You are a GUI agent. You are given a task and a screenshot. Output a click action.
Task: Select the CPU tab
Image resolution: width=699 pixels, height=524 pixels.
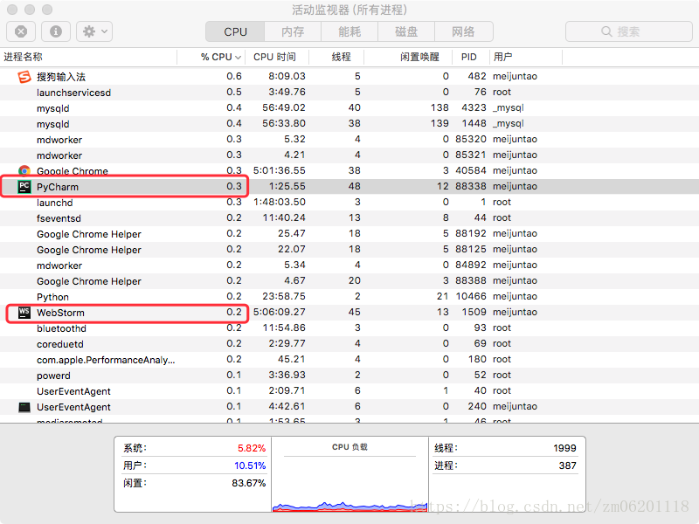[x=235, y=31]
